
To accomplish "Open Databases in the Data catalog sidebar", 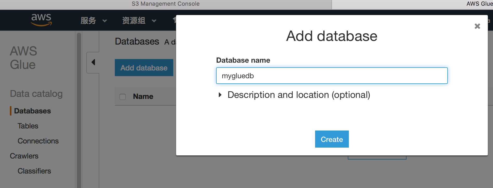I will point(32,111).
